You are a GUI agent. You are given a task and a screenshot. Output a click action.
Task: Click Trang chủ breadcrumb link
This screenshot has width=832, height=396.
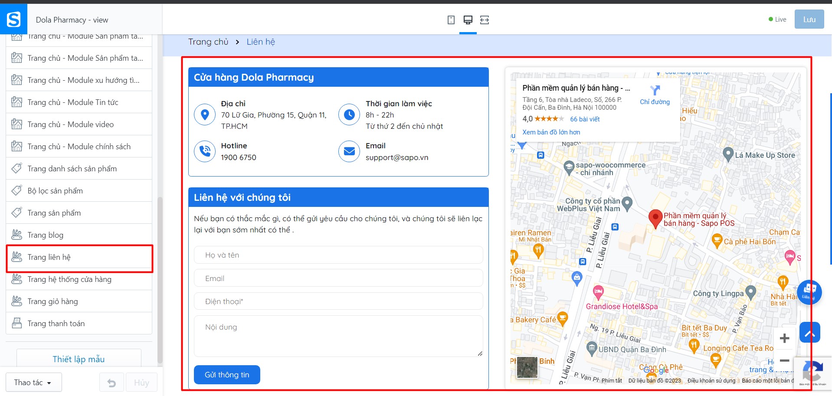(208, 42)
